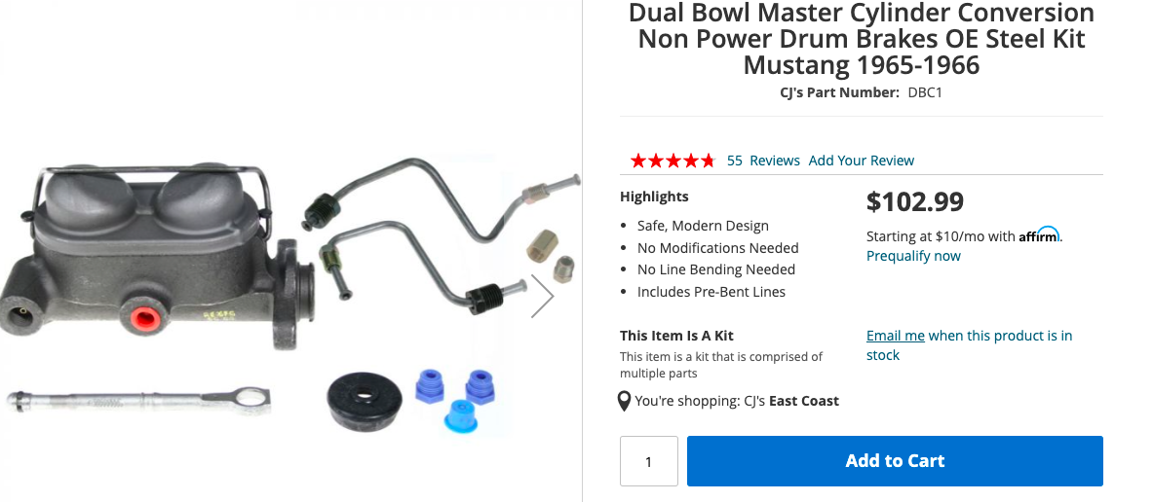Click the master cylinder product image
The width and height of the screenshot is (1153, 502).
pos(158,257)
